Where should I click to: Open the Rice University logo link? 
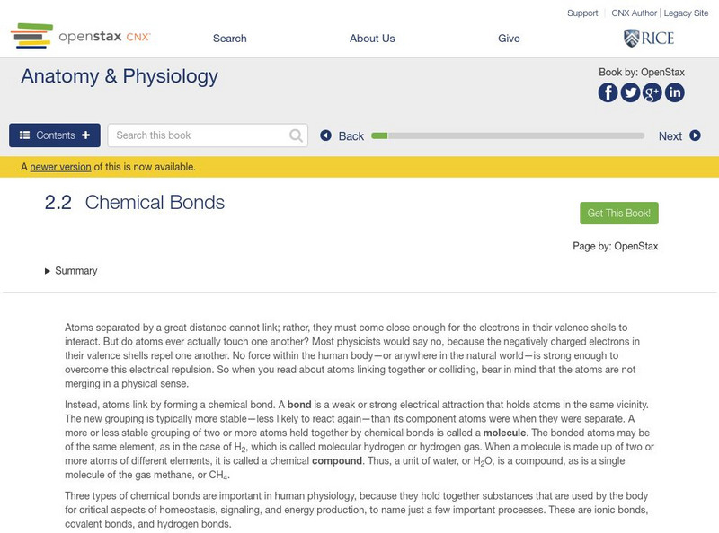pos(648,38)
